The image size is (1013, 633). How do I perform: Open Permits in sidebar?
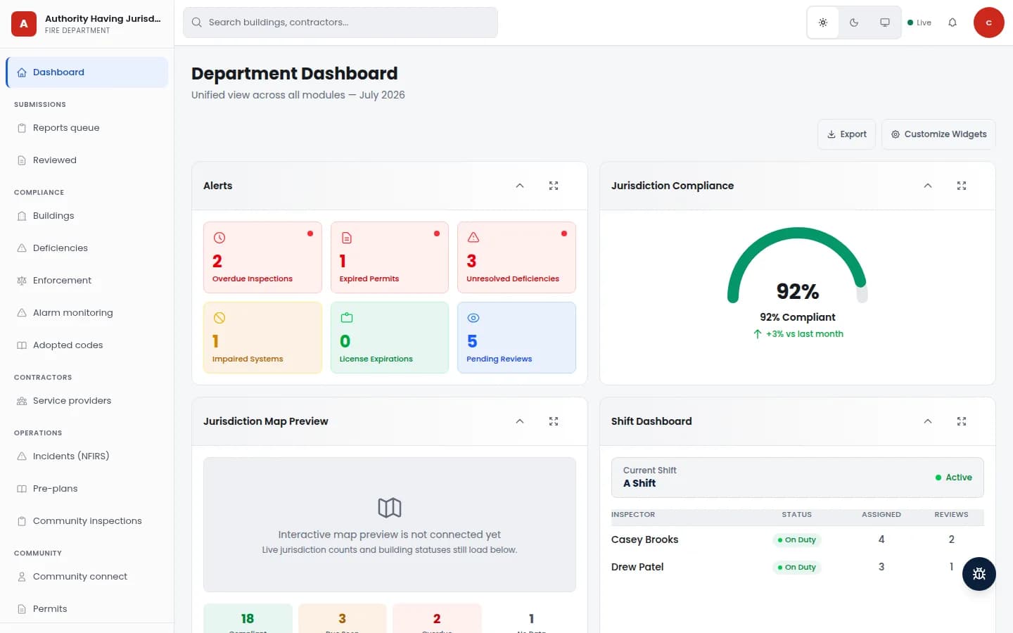(87, 609)
